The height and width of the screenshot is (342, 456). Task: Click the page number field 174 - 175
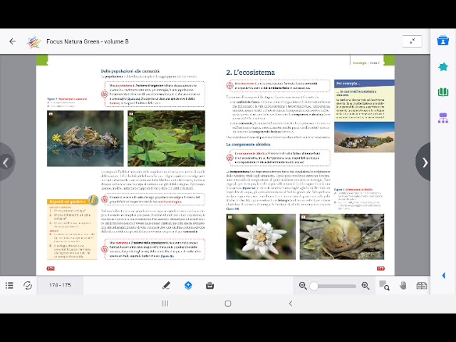(60, 285)
